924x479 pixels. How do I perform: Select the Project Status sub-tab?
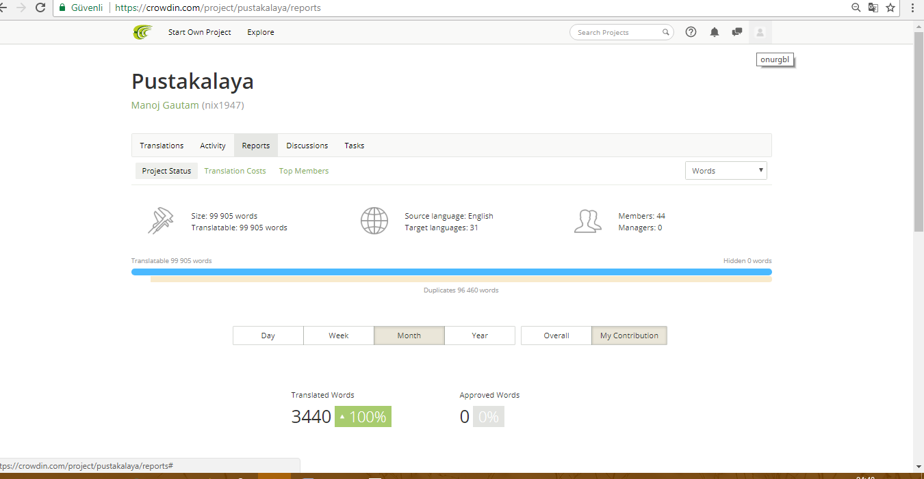(166, 171)
